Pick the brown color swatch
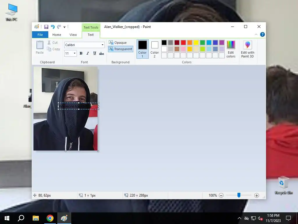The width and height of the screenshot is (298, 224). pyautogui.click(x=177, y=49)
